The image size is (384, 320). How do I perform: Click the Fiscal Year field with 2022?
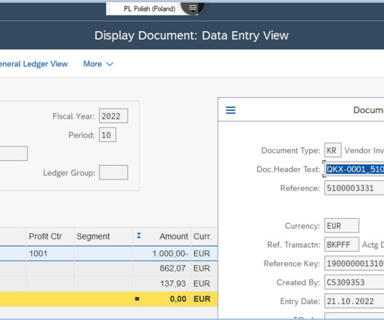[x=113, y=116]
